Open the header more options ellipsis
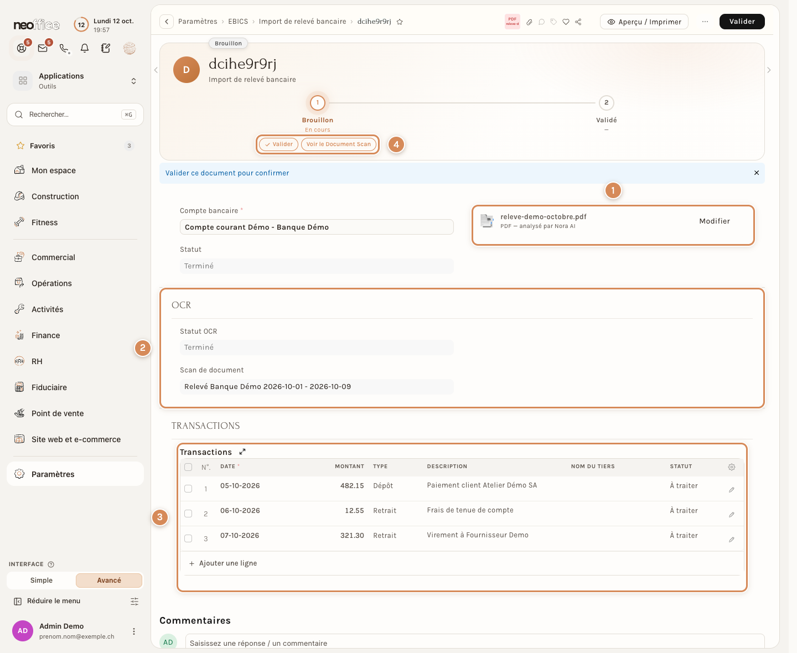The width and height of the screenshot is (797, 653). pos(705,22)
